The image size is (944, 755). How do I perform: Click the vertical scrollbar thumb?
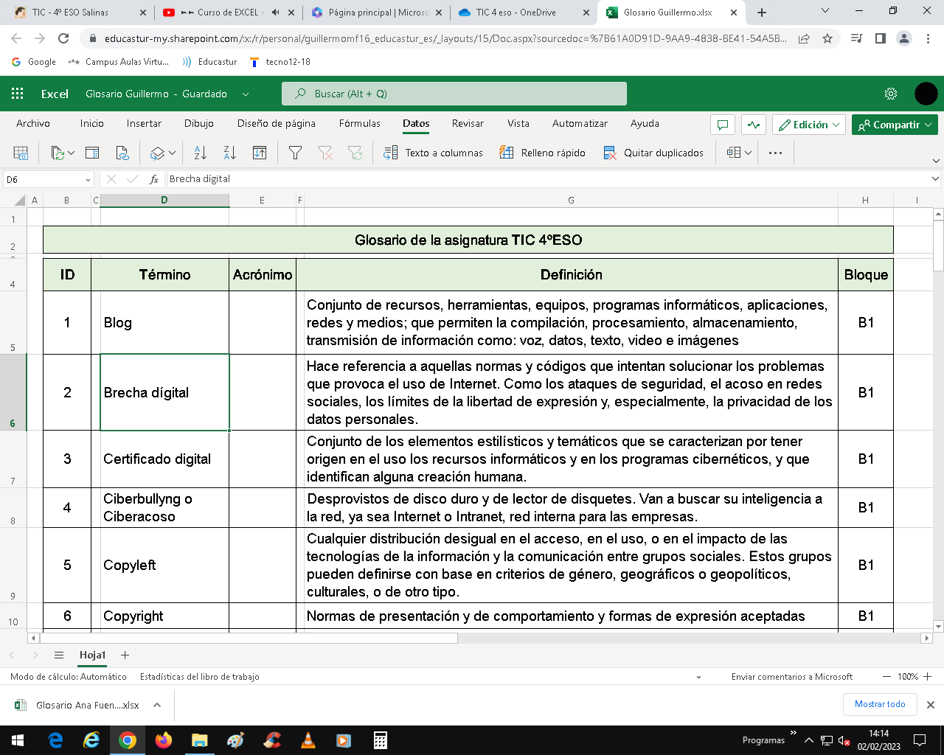pos(938,246)
